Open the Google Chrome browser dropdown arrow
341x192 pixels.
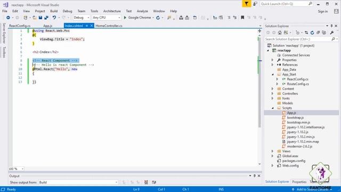point(153,18)
